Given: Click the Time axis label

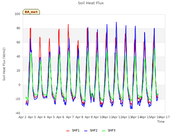Looking at the screenshot, I should [x=161, y=122].
